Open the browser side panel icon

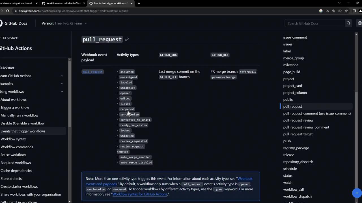click(354, 11)
